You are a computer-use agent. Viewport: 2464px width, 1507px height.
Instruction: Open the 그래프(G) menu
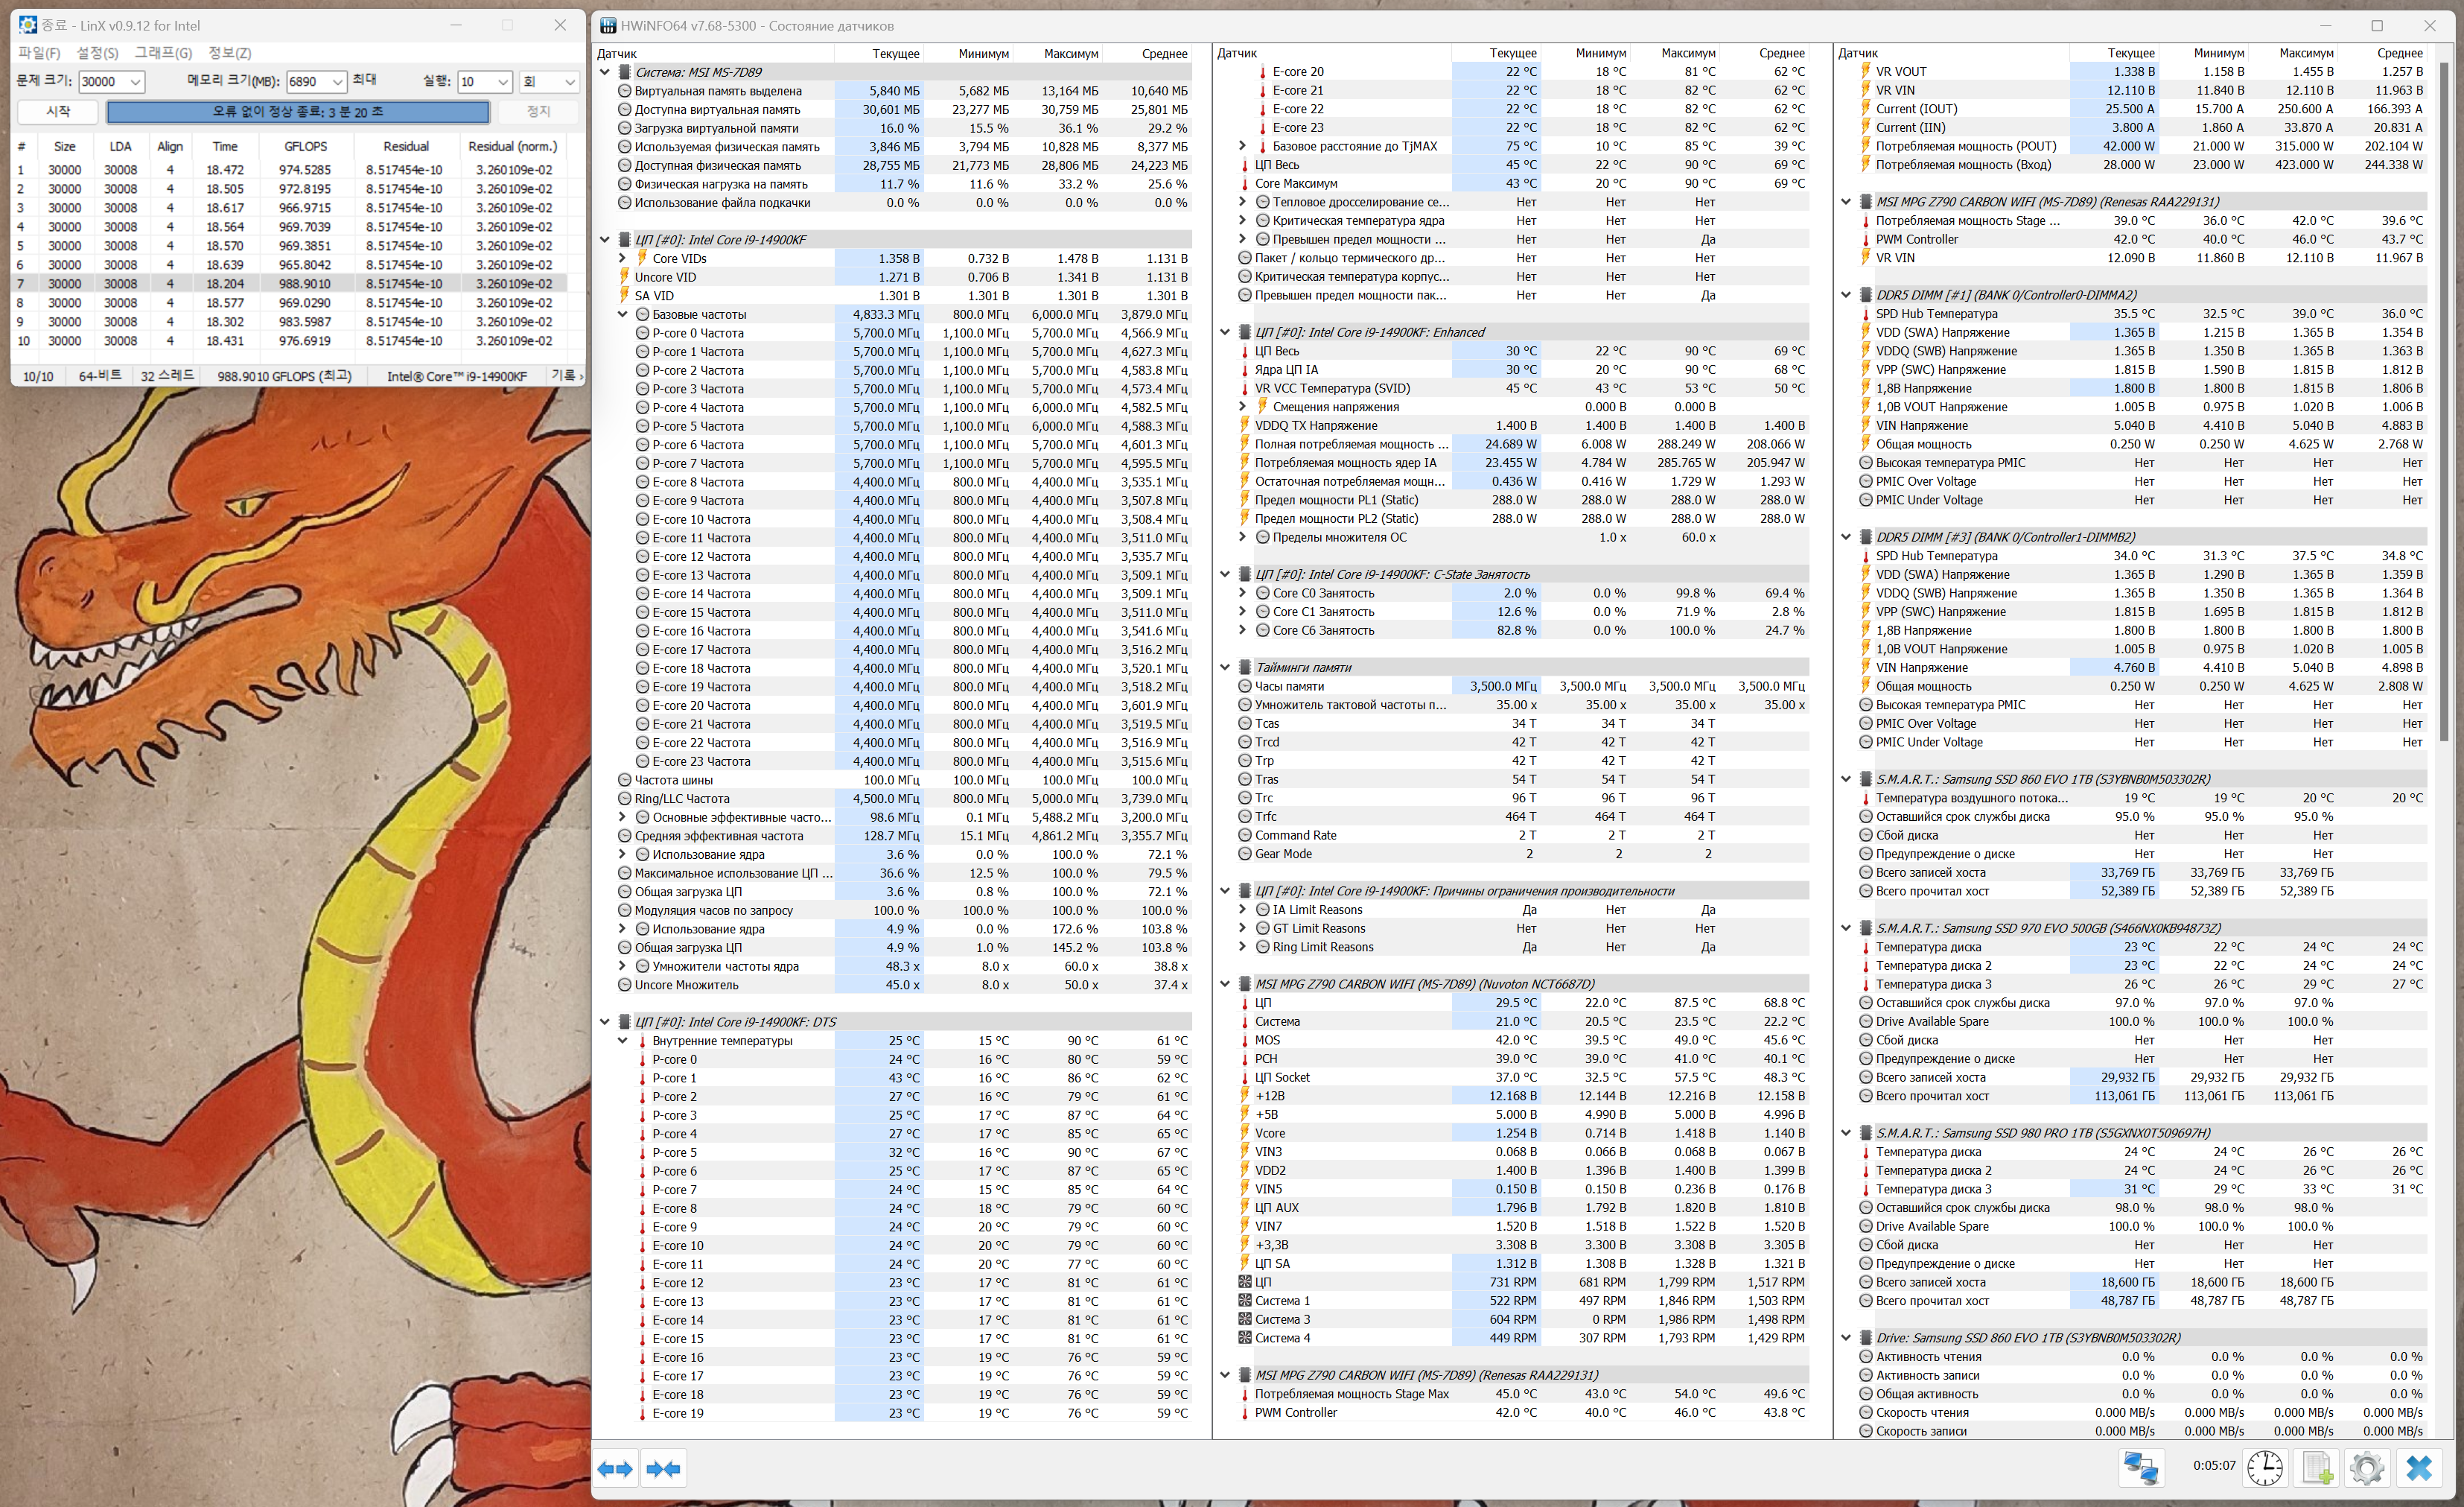(x=163, y=53)
